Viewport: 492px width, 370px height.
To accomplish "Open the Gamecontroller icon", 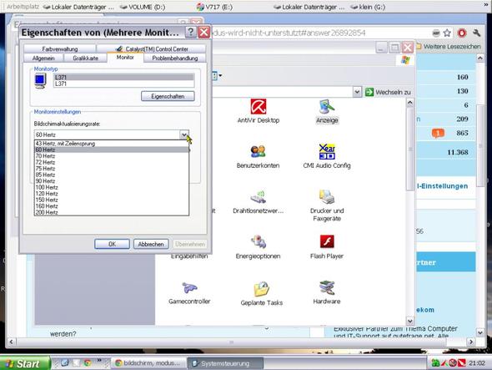I will [189, 292].
